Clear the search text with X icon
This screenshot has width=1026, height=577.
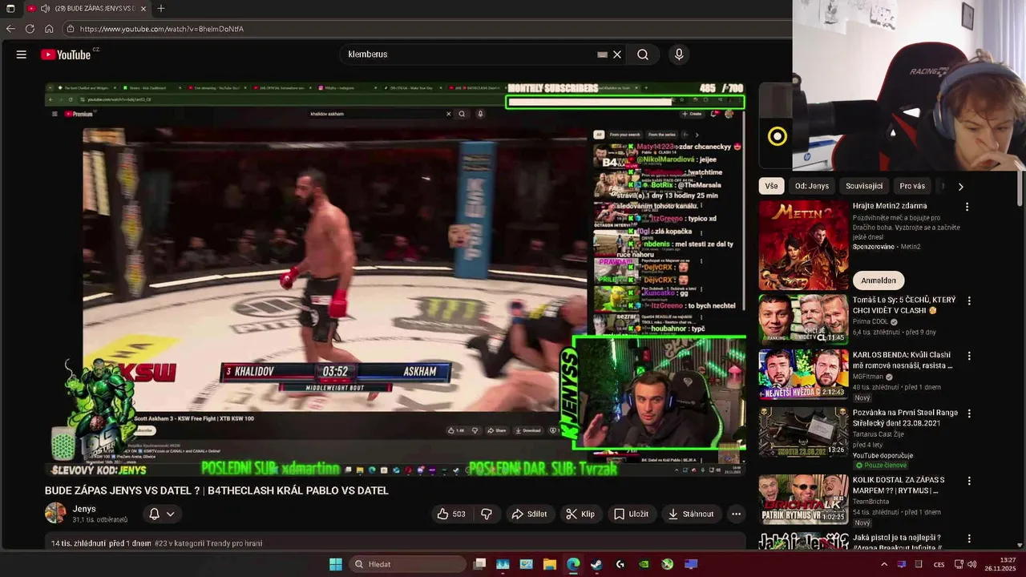(x=617, y=54)
